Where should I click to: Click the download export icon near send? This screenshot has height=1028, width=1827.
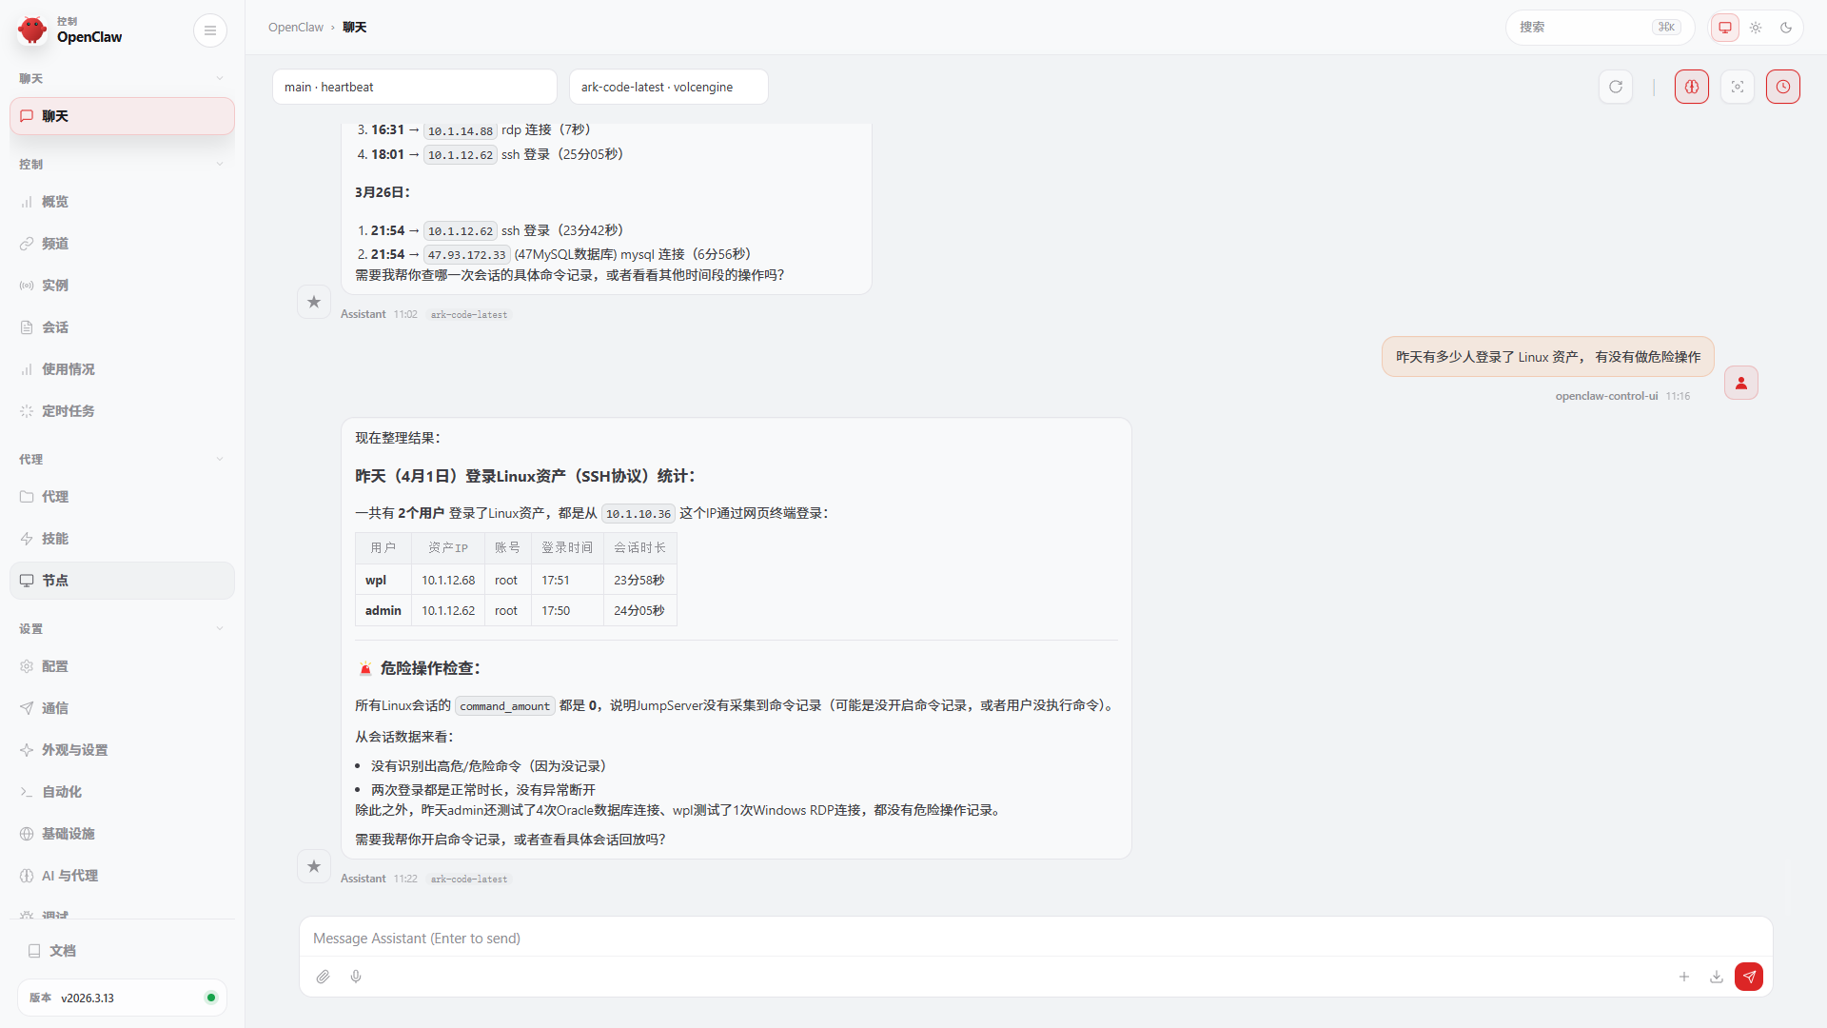click(x=1717, y=977)
